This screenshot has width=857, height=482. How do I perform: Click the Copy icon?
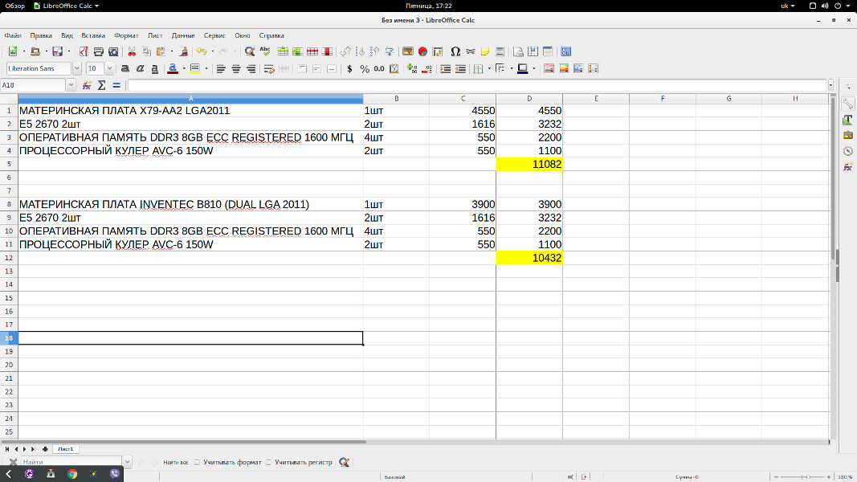point(146,51)
